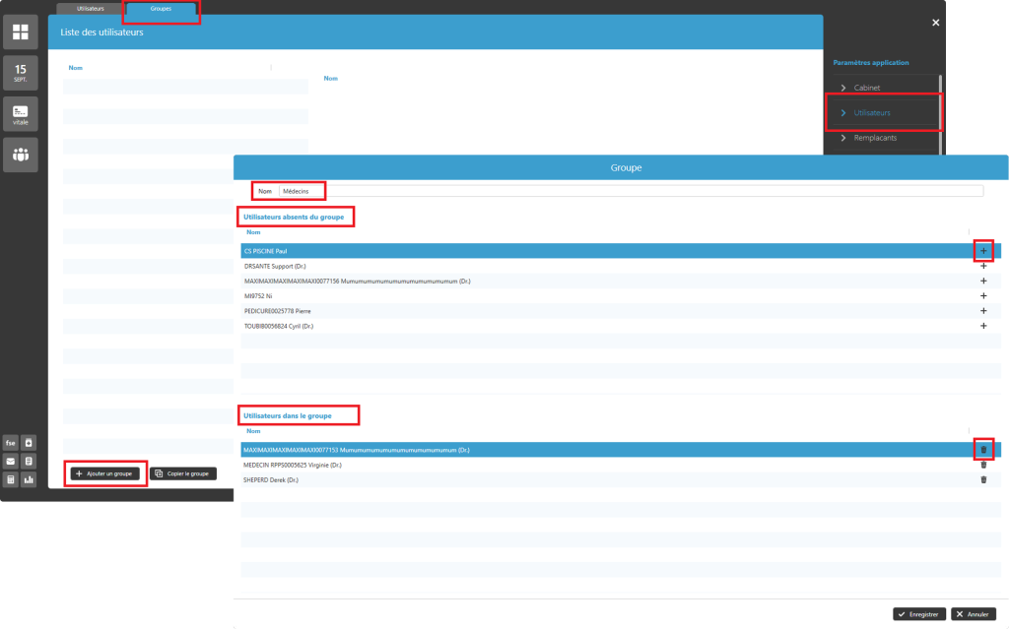Remove SHEPERD Derek using trash icon
The image size is (1009, 629).
point(982,479)
